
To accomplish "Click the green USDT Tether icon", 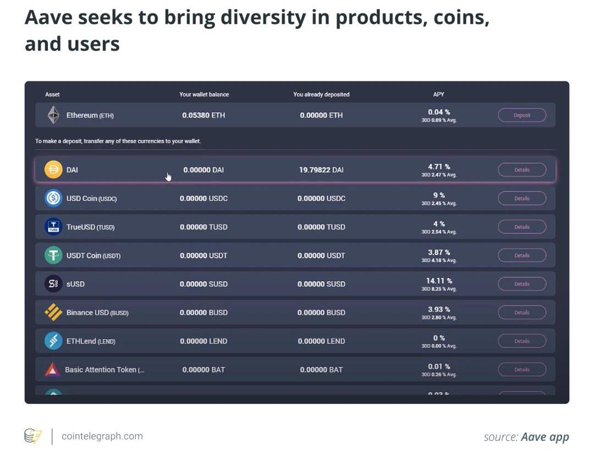I will (x=53, y=255).
